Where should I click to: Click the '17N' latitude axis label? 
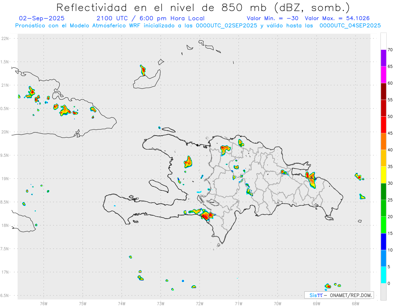click(x=6, y=272)
